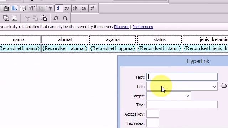228x128 pixels.
Task: Click the Paste clipboard icon
Action: pos(43,18)
